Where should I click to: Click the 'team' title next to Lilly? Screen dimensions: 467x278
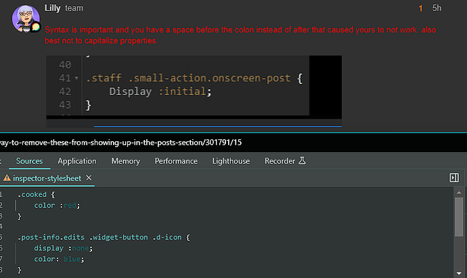74,8
